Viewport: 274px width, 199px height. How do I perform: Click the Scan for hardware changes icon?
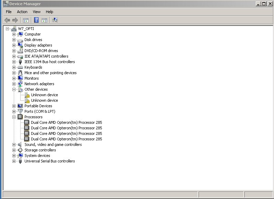pyautogui.click(x=55, y=20)
